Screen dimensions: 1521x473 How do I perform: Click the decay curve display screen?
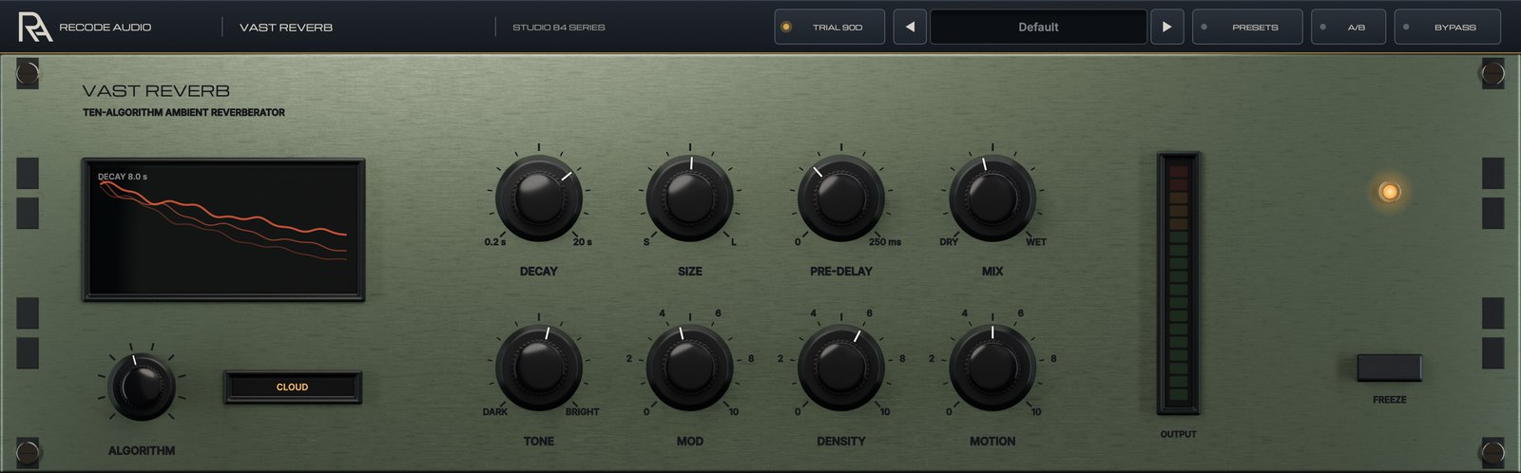[x=223, y=230]
